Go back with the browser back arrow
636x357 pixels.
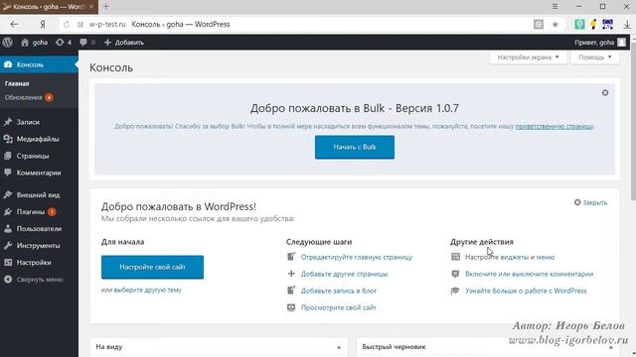[x=15, y=24]
